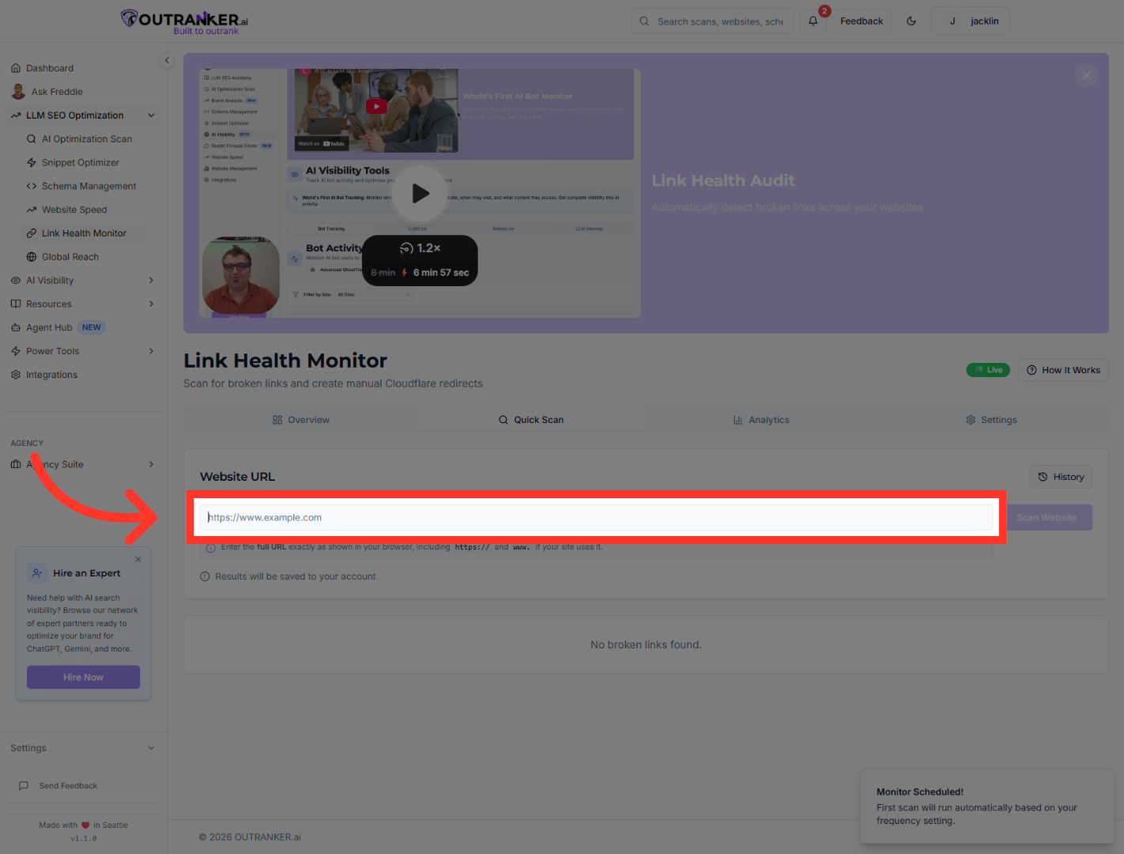
Task: Open How It Works help
Action: [x=1063, y=370]
